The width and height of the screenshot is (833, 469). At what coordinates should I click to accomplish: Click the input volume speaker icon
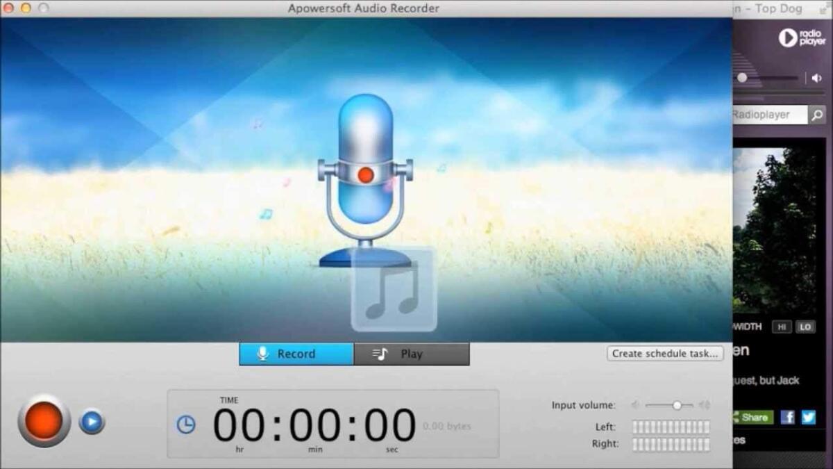[x=634, y=404]
